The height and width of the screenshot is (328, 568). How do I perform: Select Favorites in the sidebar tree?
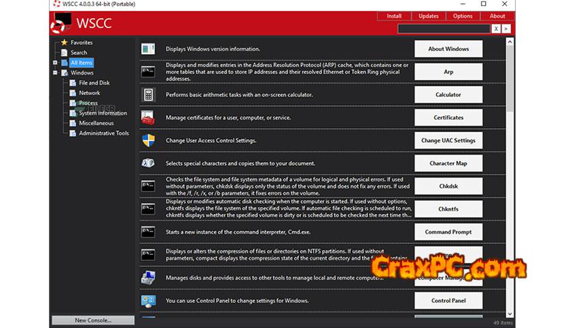point(82,42)
